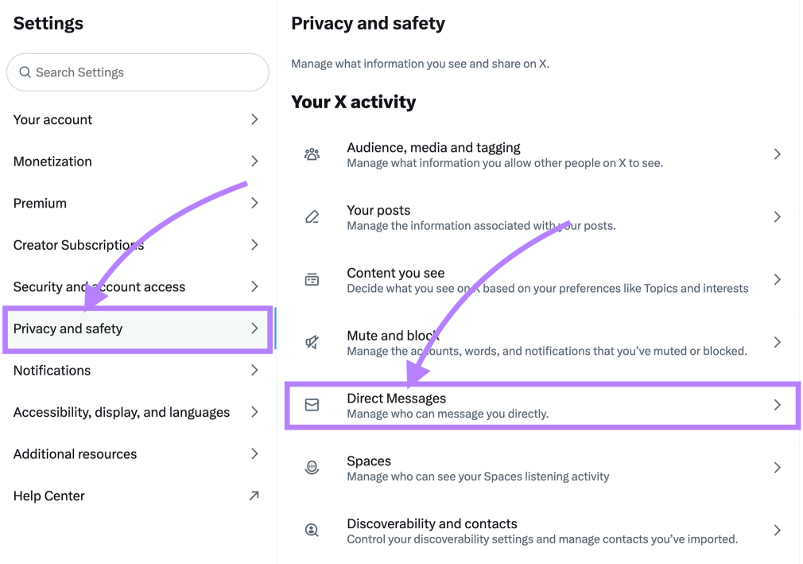
Task: Click the Discoverability and contacts icon
Action: (312, 531)
